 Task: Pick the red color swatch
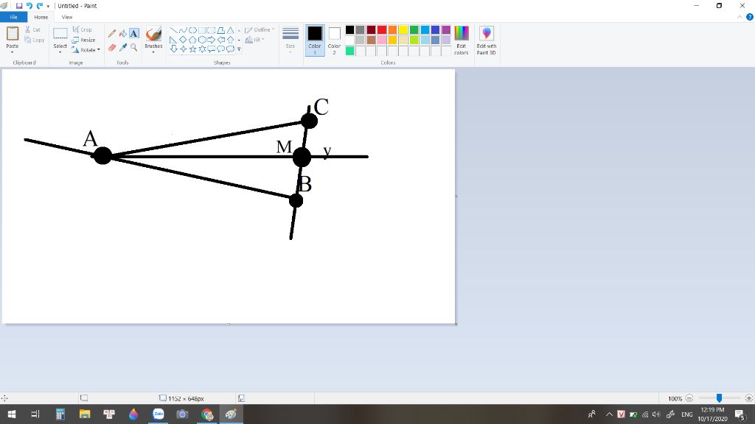[382, 29]
